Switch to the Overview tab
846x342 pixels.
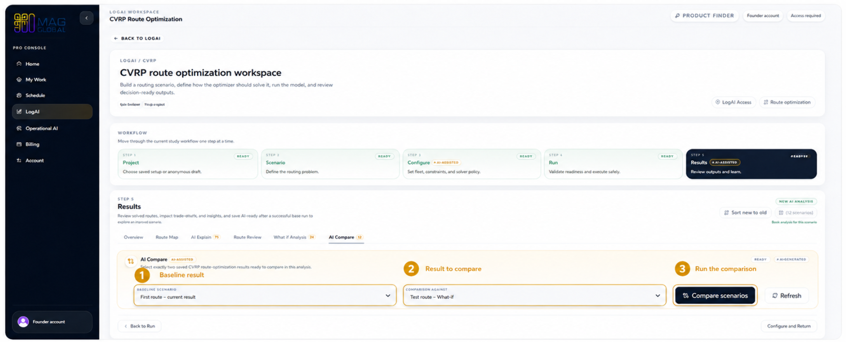[x=133, y=237]
